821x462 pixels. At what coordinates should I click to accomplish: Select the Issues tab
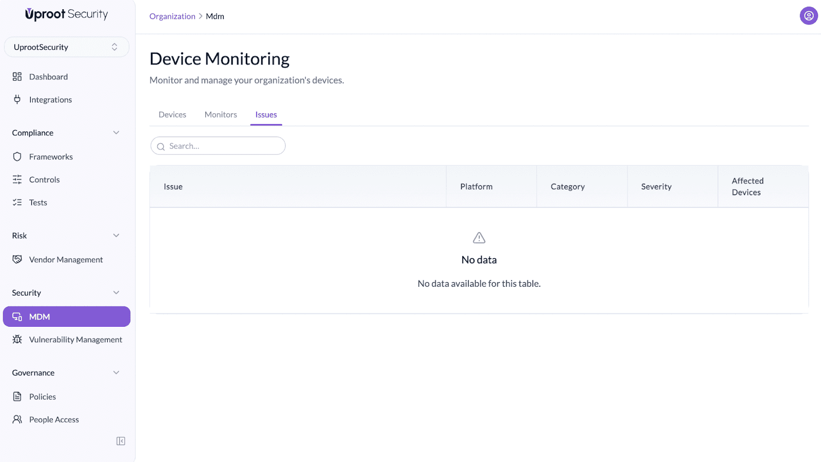point(266,115)
